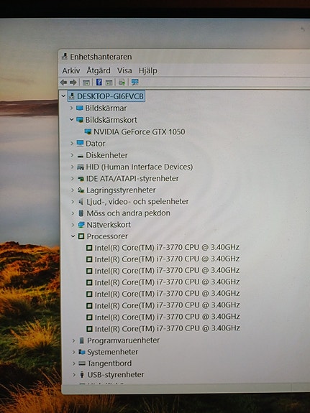Click the Update driver toolbar icon
Image resolution: width=310 pixels, height=413 pixels.
click(x=122, y=83)
